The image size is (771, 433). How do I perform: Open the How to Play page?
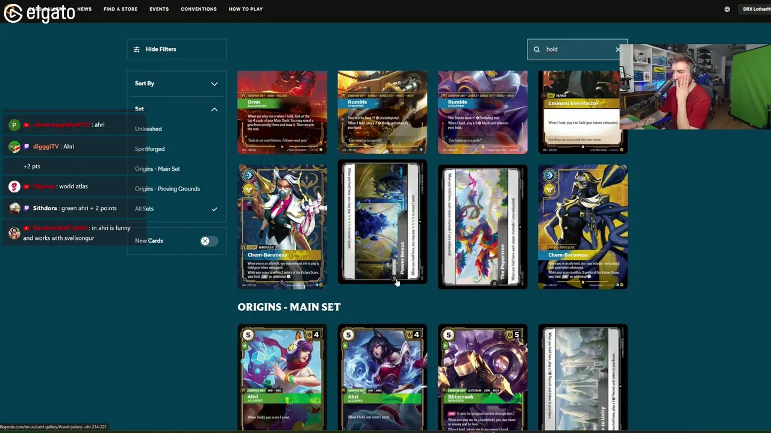tap(246, 9)
